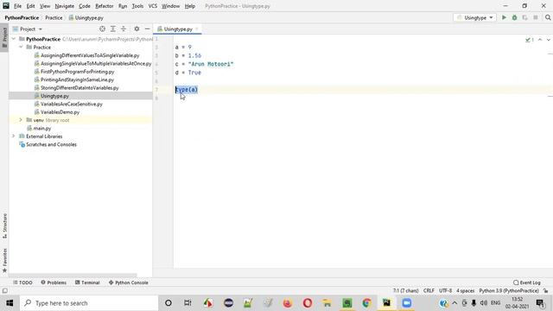This screenshot has height=311, width=553.
Task: Open the Favorites side tool tab
Action: tap(4, 260)
